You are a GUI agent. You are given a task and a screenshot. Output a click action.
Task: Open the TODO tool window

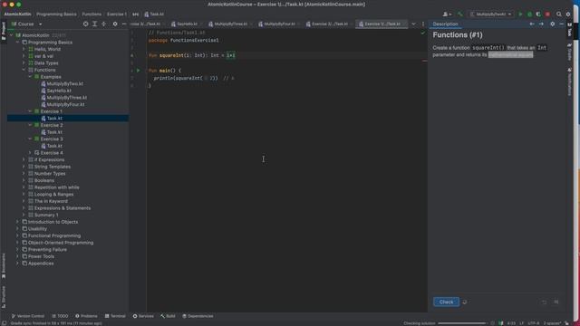pos(61,316)
